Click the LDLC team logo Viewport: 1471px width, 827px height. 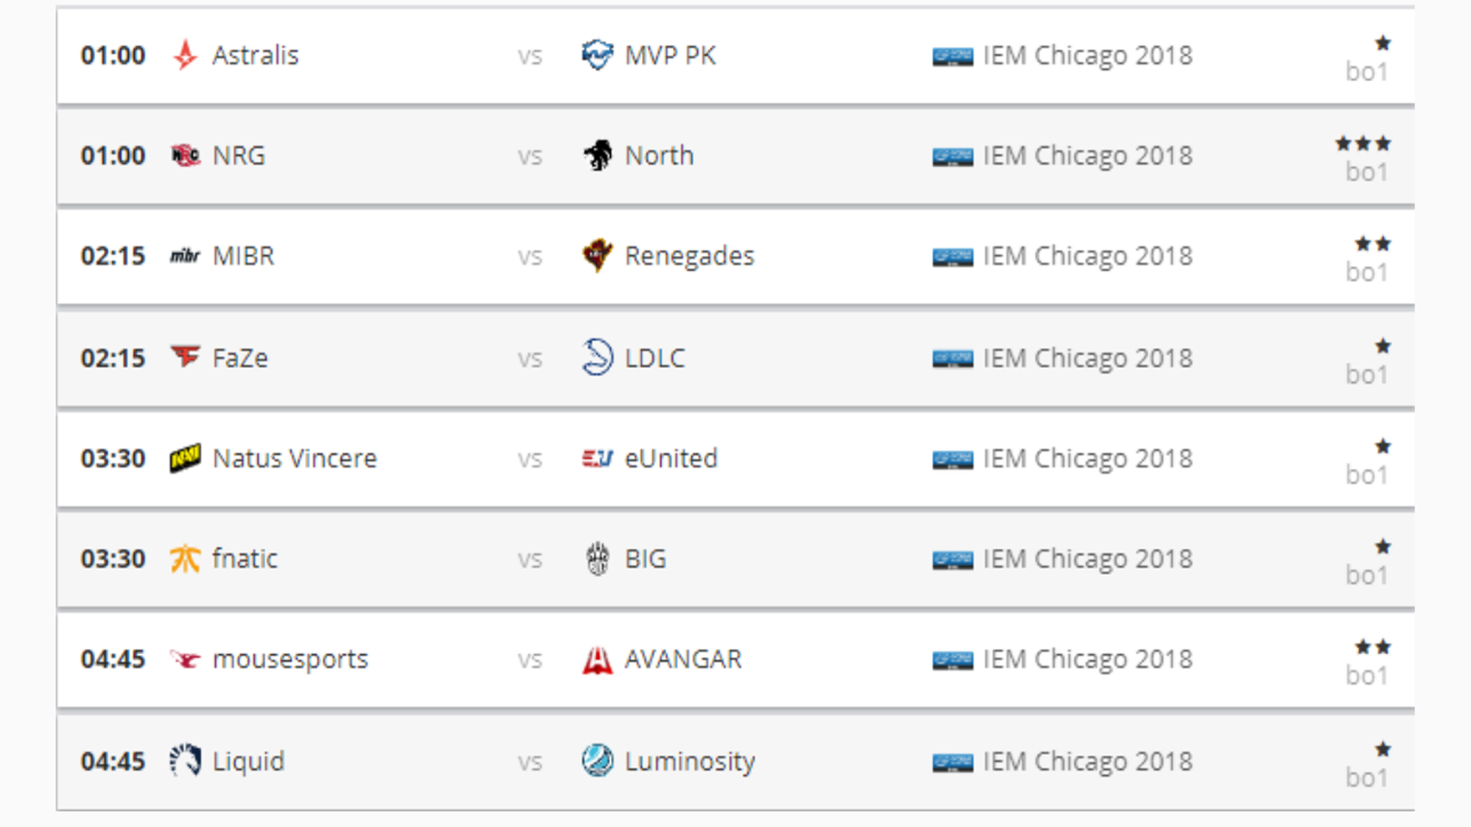pos(598,357)
